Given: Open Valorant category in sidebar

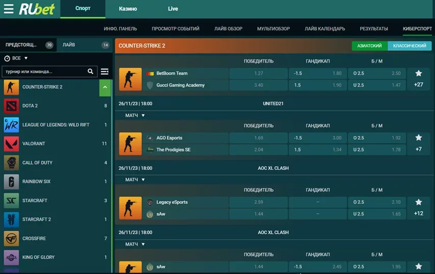Looking at the screenshot, I should click(56, 144).
